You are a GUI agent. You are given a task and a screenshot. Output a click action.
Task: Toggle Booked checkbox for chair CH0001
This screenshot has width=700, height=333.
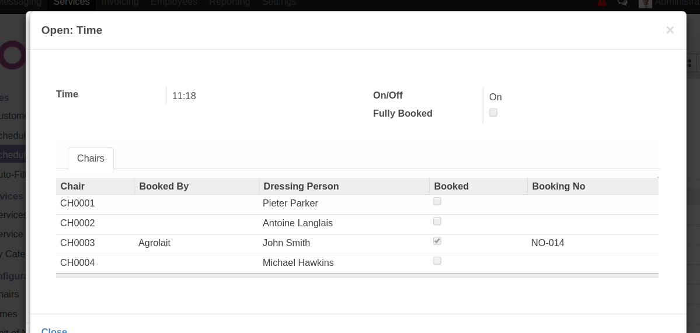pyautogui.click(x=437, y=202)
